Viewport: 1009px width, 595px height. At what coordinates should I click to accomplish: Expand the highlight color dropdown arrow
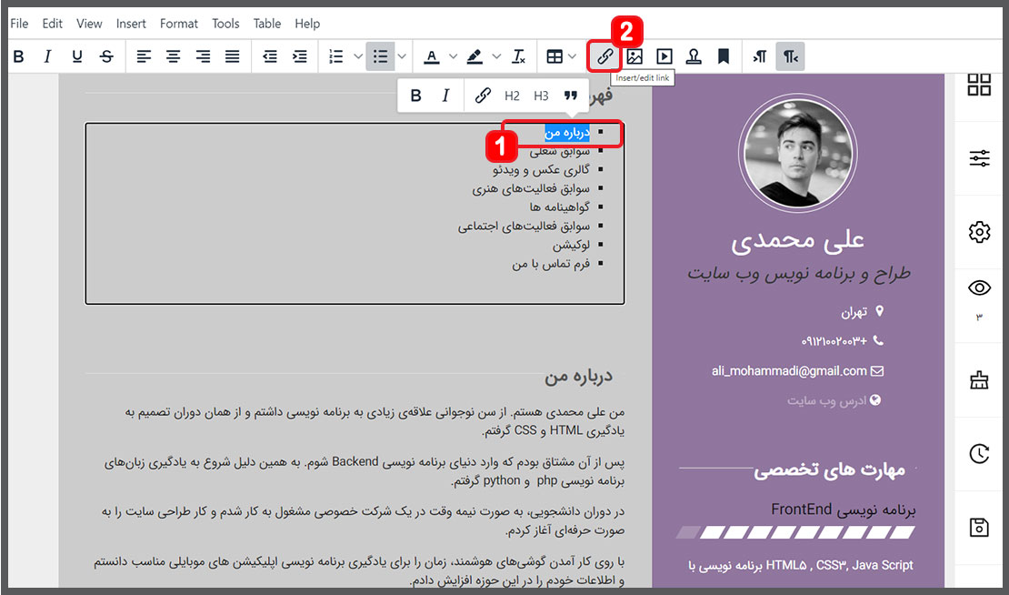[x=496, y=56]
